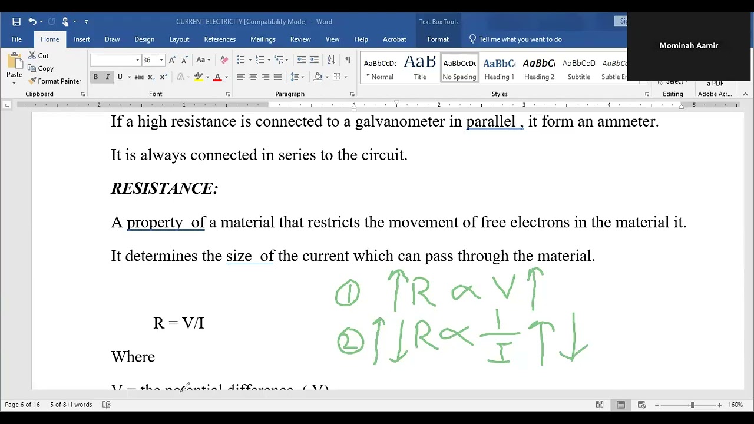Screen dimensions: 754x424
Task: Increase indent icon
Action: point(314,60)
